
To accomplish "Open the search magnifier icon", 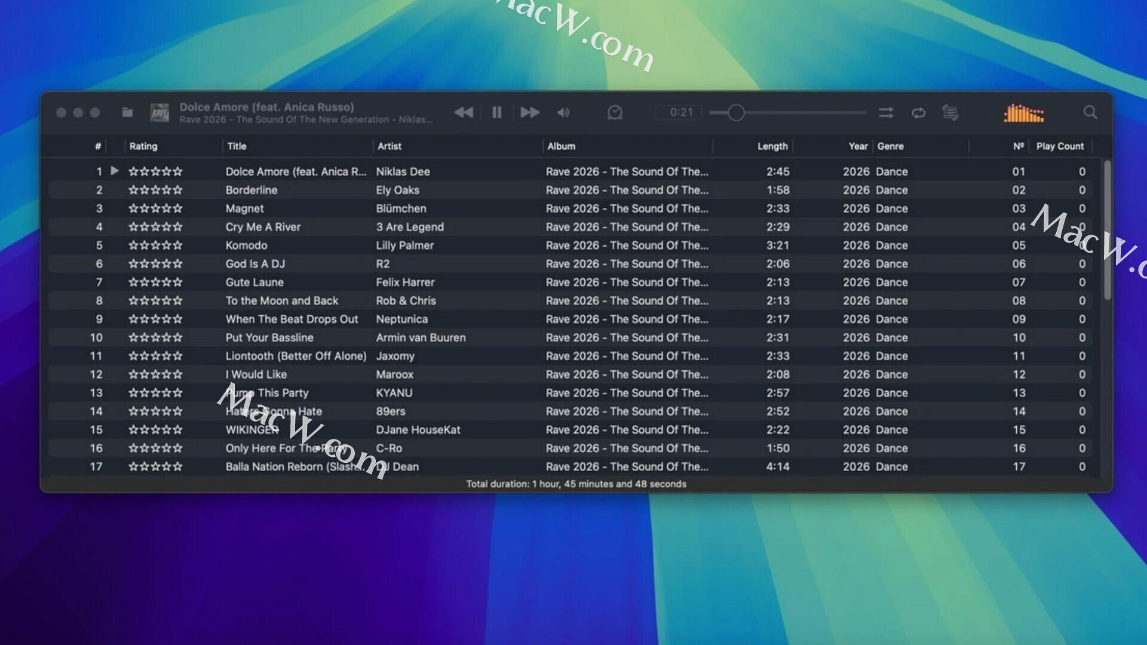I will tap(1090, 112).
